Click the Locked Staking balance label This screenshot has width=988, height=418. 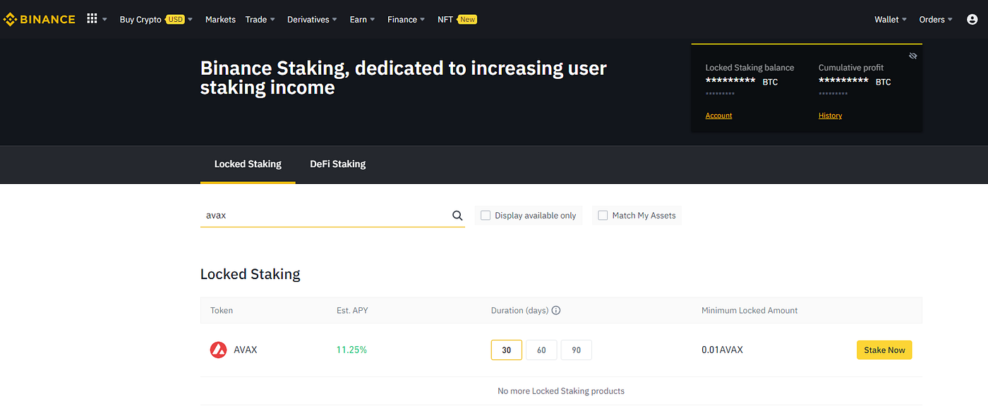pos(749,68)
